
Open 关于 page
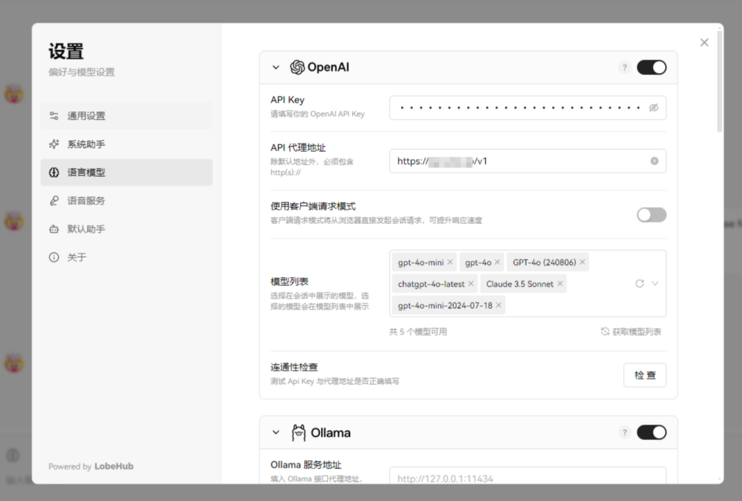click(127, 257)
